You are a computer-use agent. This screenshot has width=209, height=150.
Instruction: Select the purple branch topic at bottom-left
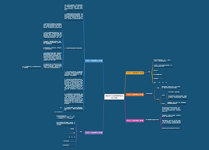coord(94,132)
